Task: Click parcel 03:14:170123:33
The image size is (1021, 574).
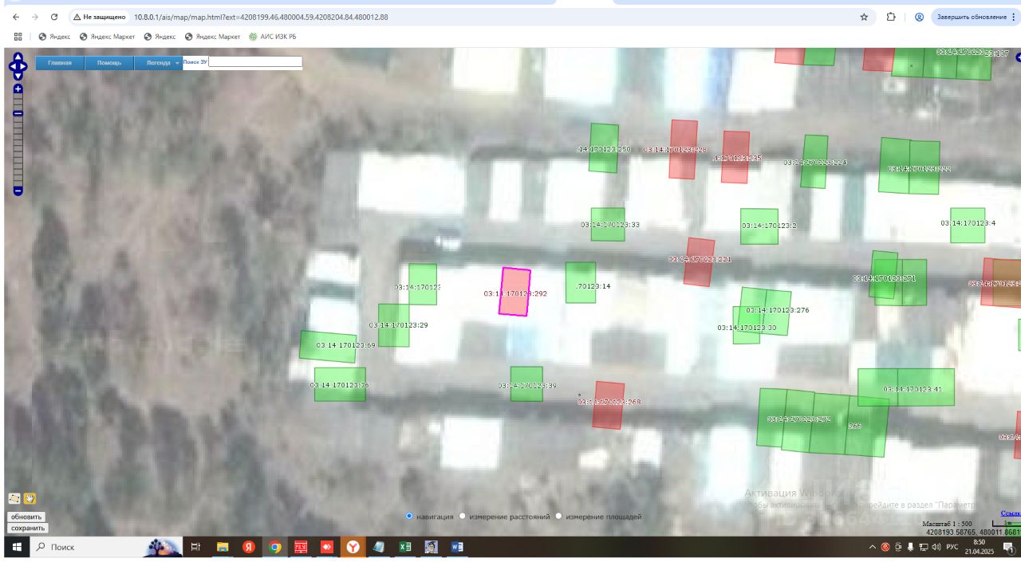Action: (608, 224)
